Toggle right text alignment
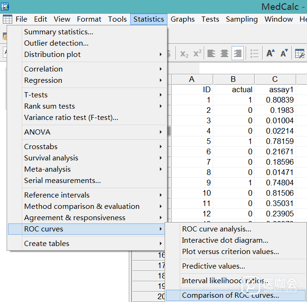Viewport: 307px width, 302px height. point(238,54)
